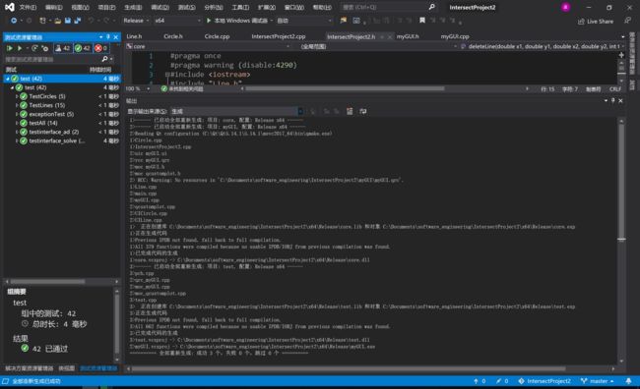Switch to the myGUI.h tab
Image resolution: width=640 pixels, height=389 pixels.
(408, 36)
